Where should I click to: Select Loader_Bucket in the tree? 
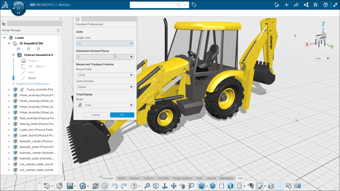click(37, 135)
